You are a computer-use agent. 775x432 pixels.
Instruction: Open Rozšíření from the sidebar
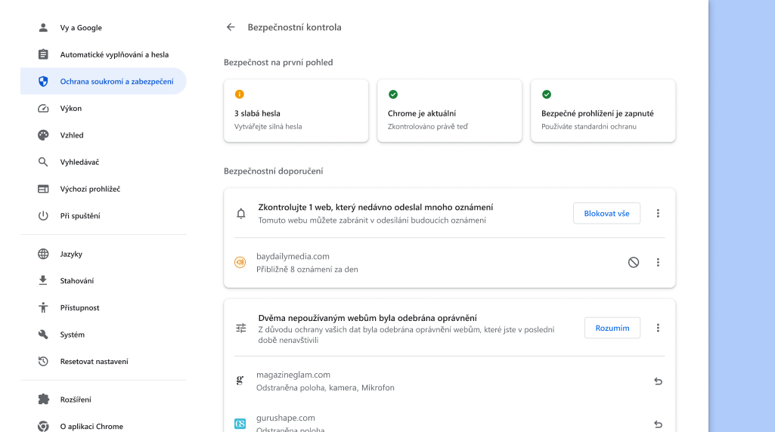(x=104, y=400)
